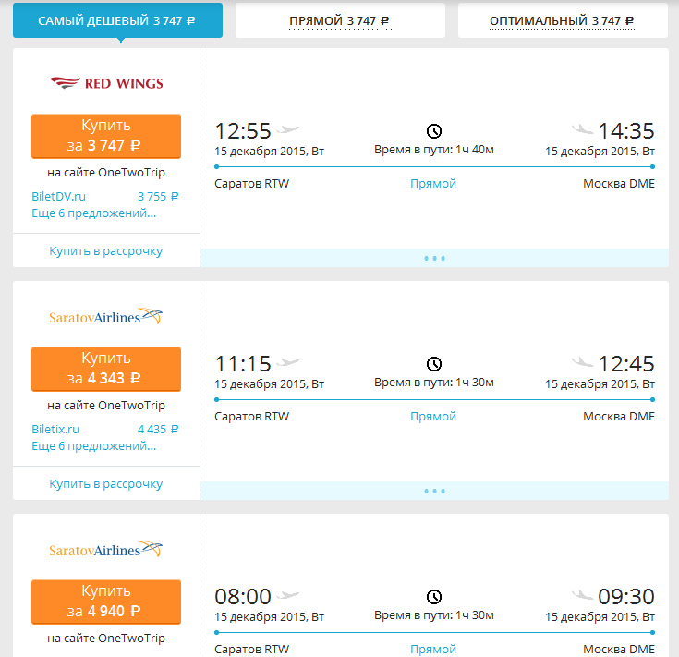Switch to the Прямой 3 747 tab

click(340, 20)
